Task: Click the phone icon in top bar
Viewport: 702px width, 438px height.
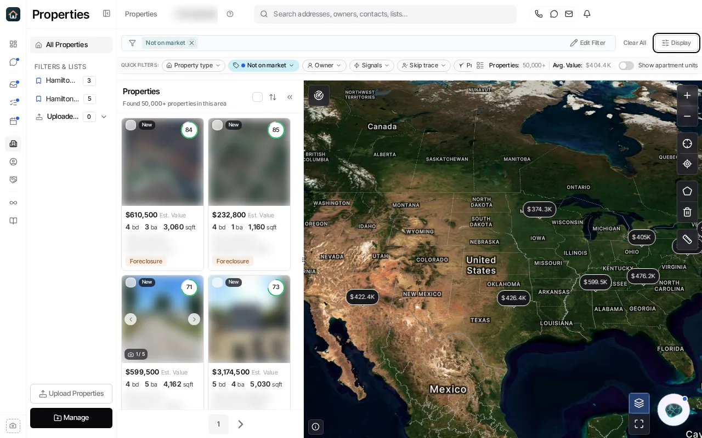Action: point(539,14)
